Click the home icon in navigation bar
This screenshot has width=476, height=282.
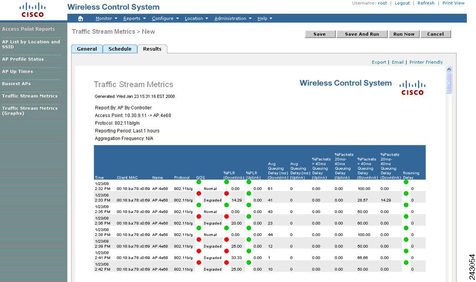click(x=80, y=18)
